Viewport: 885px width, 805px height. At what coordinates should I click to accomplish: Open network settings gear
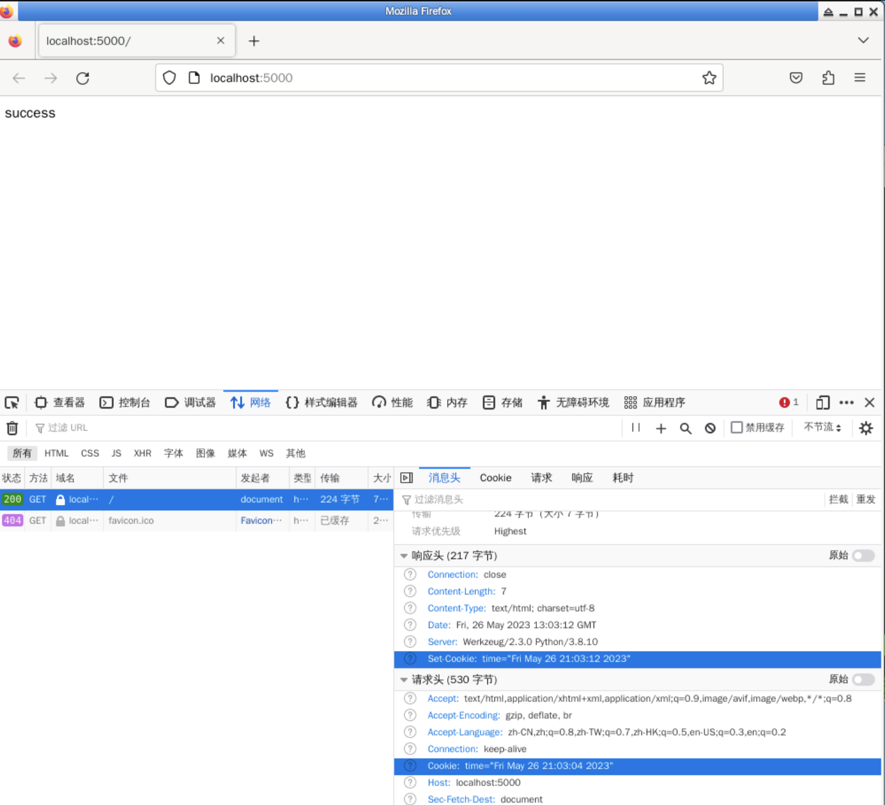866,428
